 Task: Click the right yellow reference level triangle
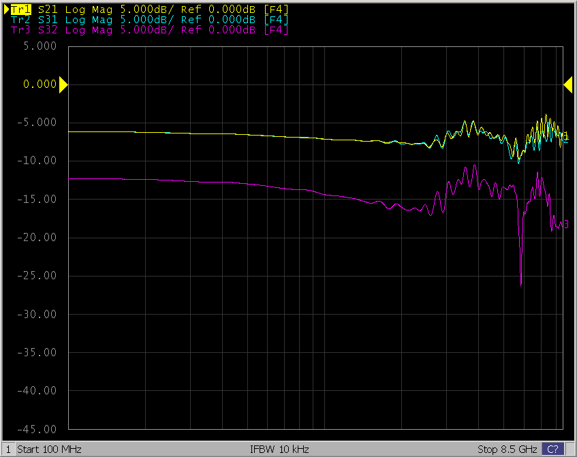[567, 84]
